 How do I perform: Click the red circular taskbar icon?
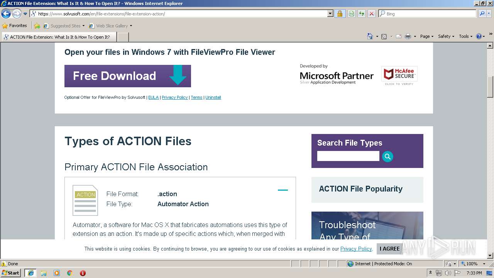pyautogui.click(x=83, y=273)
